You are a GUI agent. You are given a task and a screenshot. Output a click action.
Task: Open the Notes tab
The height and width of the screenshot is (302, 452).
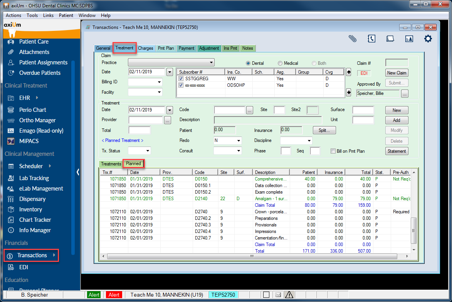(x=248, y=49)
